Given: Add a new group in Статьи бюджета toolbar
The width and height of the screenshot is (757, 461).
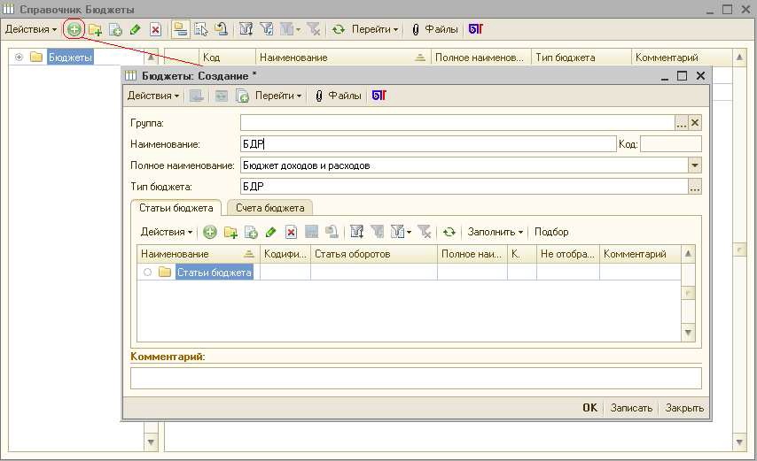Looking at the screenshot, I should (230, 232).
